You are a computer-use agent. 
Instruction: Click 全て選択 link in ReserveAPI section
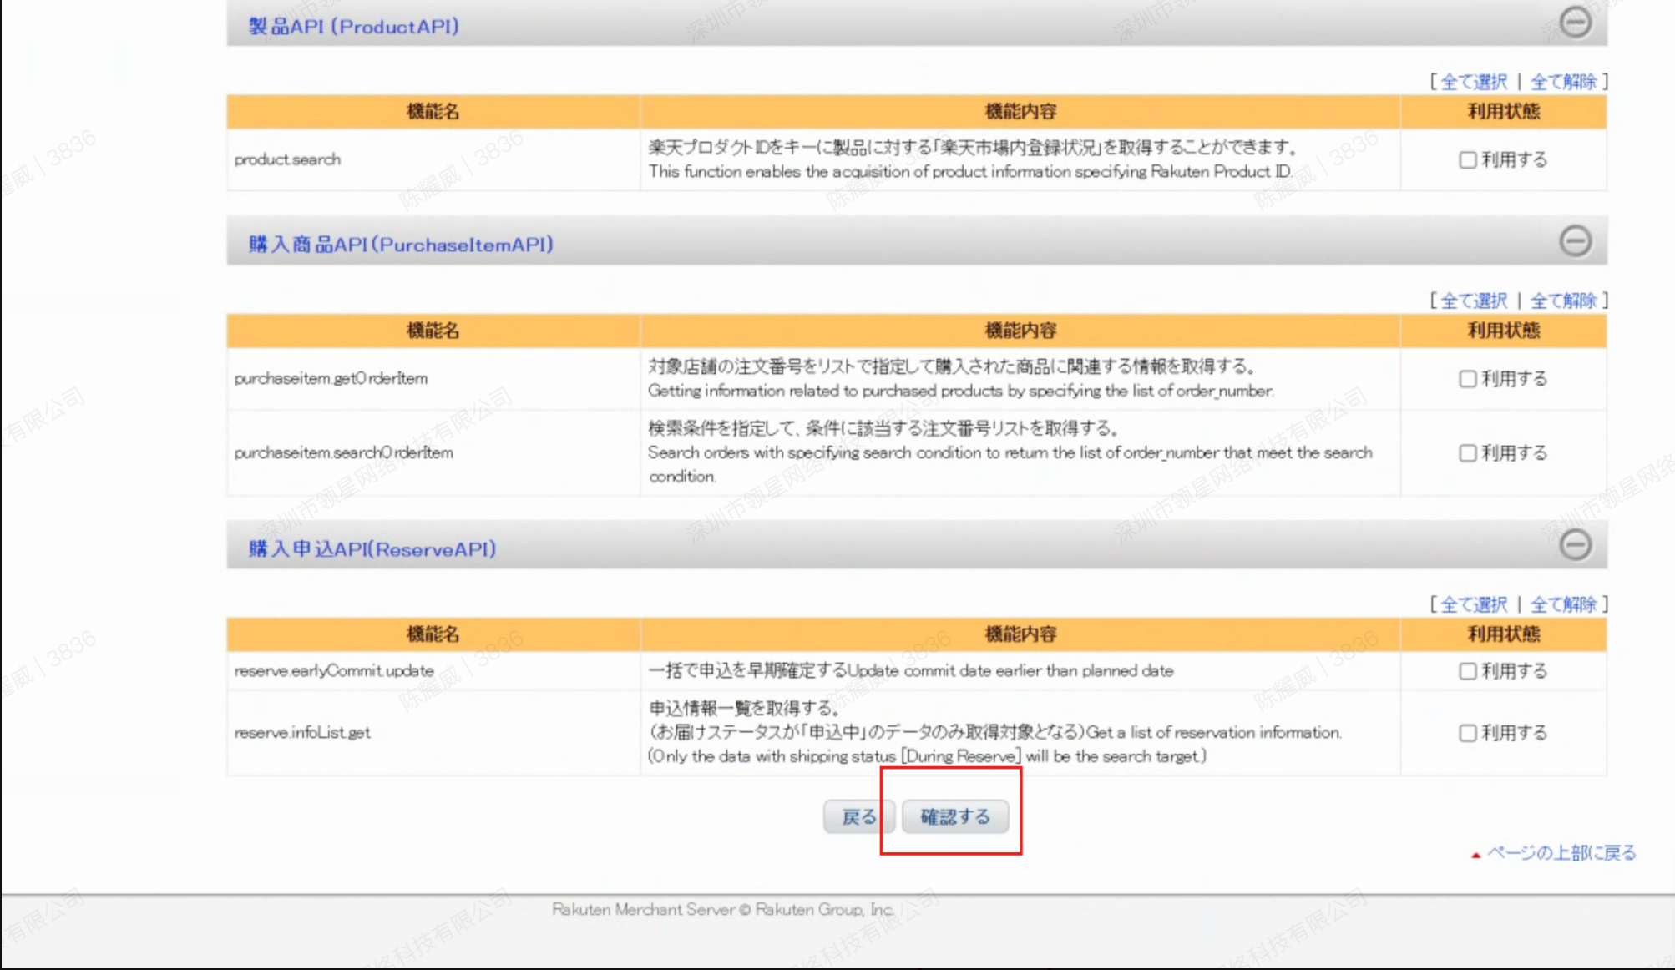1474,604
